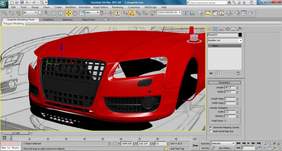Toggle 3D Snaps
Image resolution: width=282 pixels, height=151 pixels.
(x=125, y=13)
